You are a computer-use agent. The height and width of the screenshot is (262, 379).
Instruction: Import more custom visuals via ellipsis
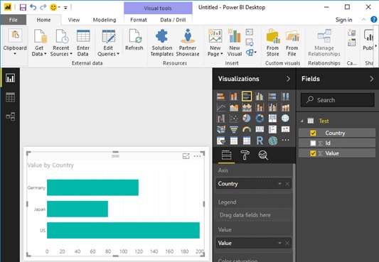[x=285, y=140]
